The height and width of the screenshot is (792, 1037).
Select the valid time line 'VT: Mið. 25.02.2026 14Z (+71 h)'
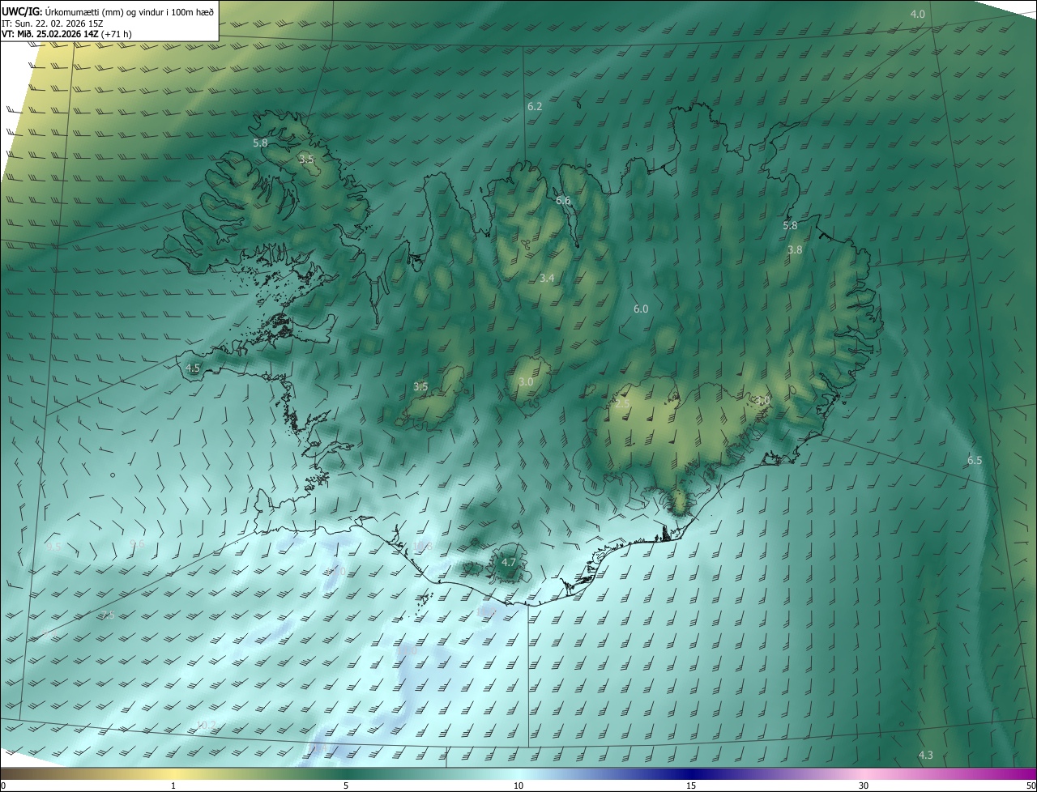67,34
